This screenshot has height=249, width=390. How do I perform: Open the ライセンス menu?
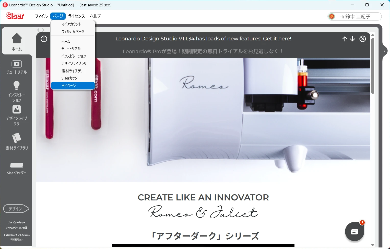click(76, 16)
